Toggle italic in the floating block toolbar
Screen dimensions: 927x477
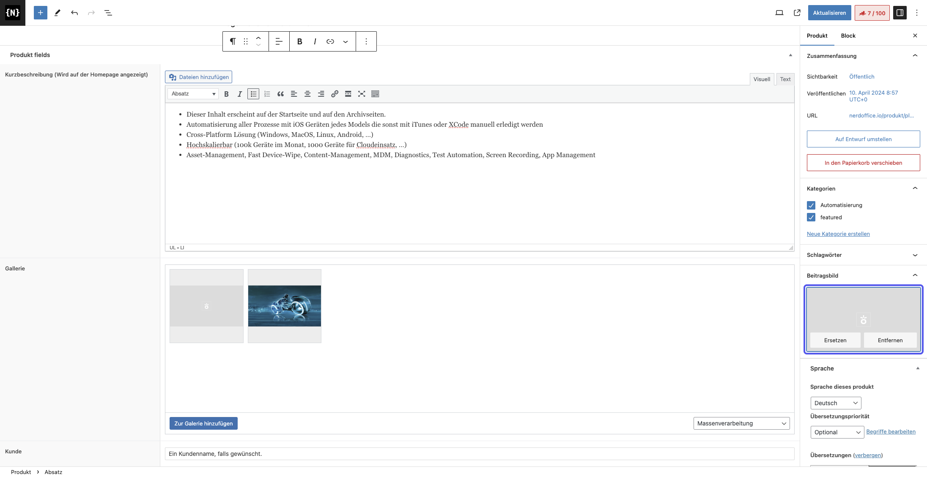(315, 41)
